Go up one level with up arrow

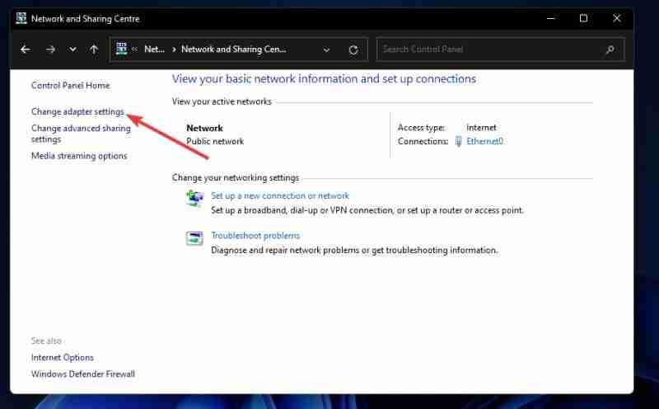point(94,49)
